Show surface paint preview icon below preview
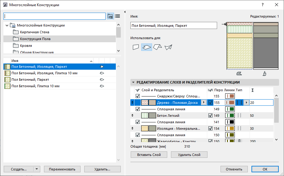284x176 pixels. coord(264,74)
